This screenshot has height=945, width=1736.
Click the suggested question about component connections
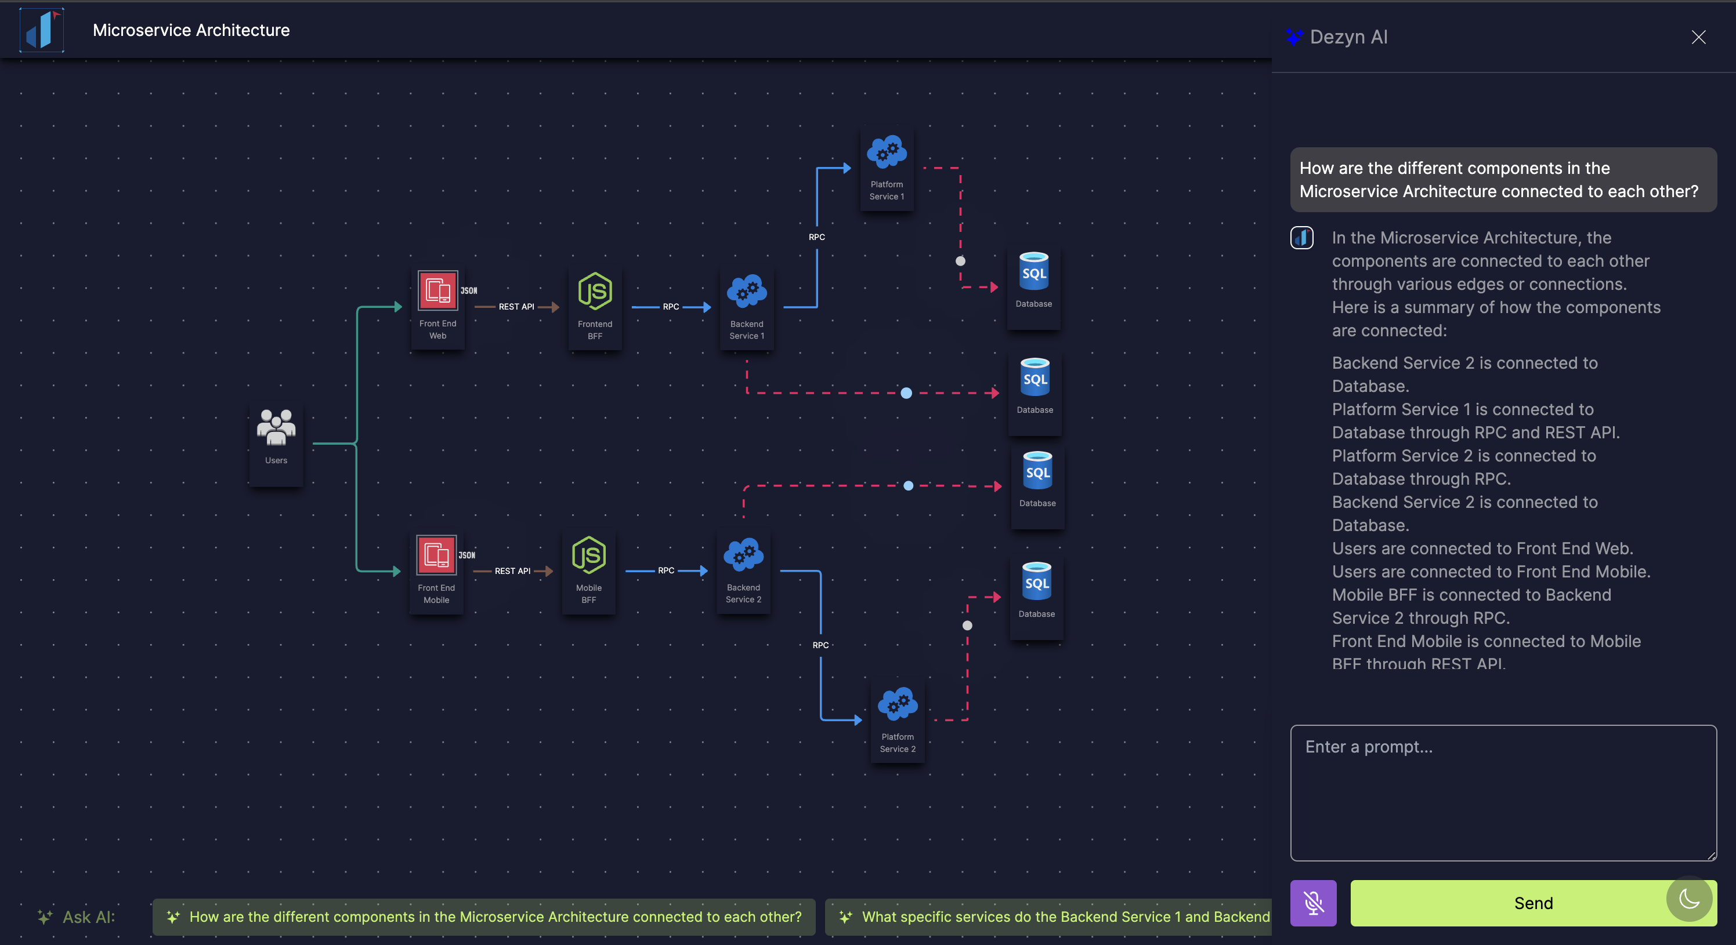(483, 916)
